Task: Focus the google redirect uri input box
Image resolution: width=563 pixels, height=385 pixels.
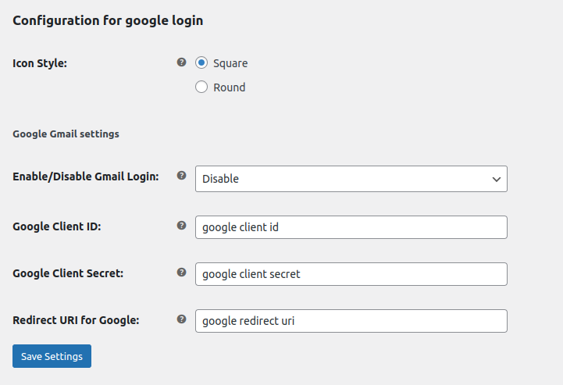Action: click(x=351, y=321)
